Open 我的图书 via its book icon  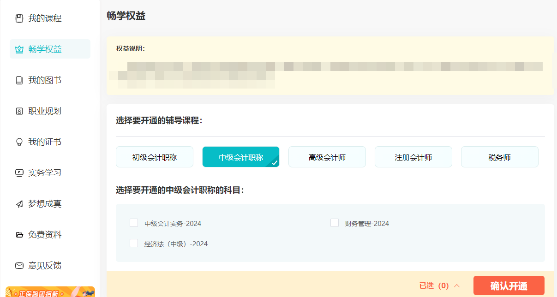(x=18, y=80)
